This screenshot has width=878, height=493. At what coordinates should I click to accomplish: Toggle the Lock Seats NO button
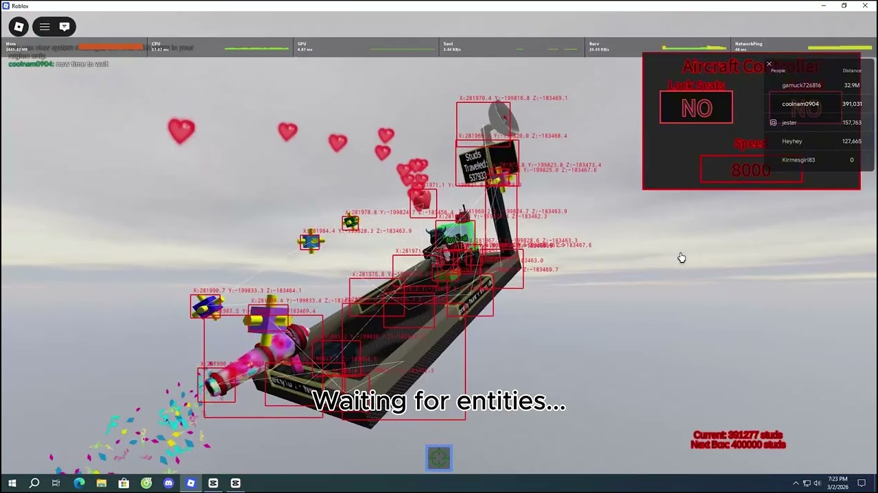[696, 108]
